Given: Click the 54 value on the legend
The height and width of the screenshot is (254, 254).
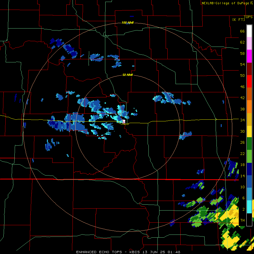Looking at the screenshot, I should point(242,65).
